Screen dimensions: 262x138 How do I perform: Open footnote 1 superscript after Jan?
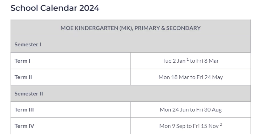tap(187, 59)
